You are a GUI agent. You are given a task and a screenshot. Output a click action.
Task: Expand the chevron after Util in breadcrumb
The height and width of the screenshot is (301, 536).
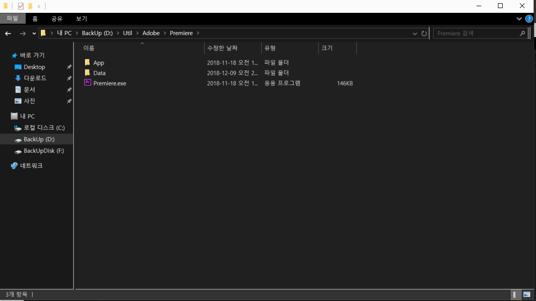137,33
